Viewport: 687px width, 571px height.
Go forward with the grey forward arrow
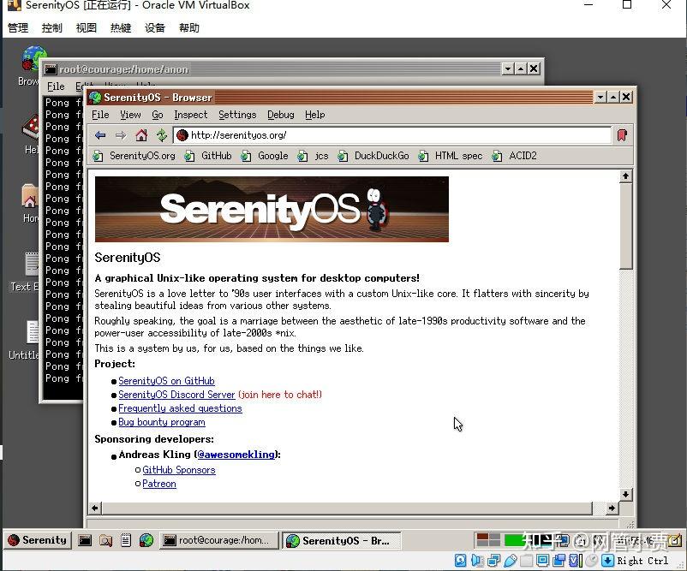pos(121,135)
